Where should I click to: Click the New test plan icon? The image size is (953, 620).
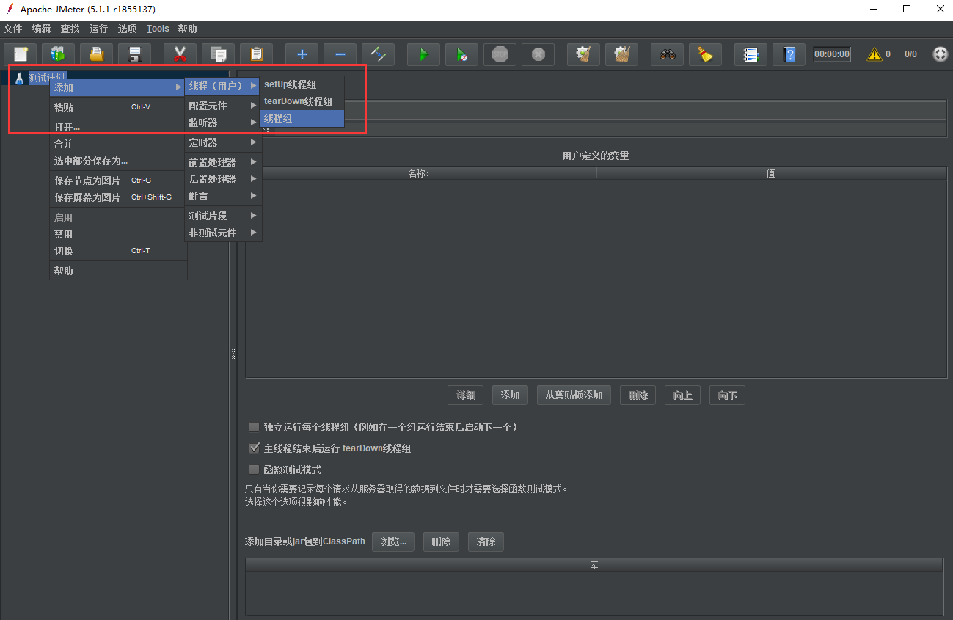click(x=21, y=54)
